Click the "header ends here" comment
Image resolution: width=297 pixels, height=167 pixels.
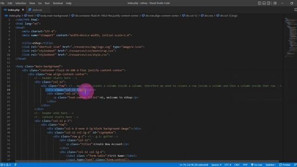tap(54, 113)
